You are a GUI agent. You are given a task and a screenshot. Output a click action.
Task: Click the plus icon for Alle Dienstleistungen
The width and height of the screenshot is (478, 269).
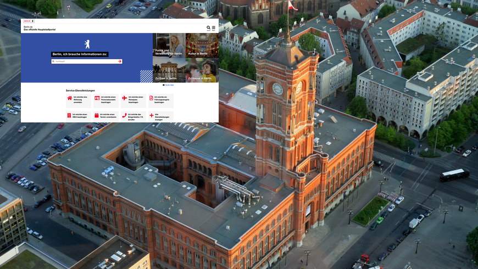(x=152, y=115)
